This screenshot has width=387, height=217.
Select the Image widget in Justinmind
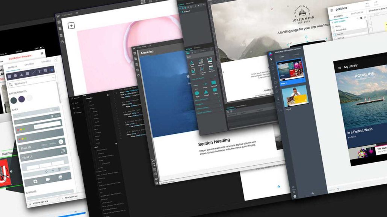click(210, 61)
